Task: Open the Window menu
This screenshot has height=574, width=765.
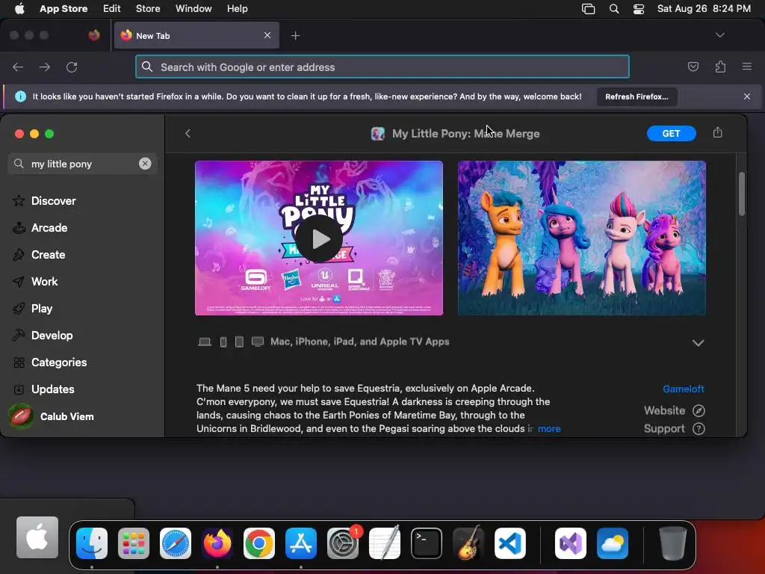Action: tap(193, 9)
